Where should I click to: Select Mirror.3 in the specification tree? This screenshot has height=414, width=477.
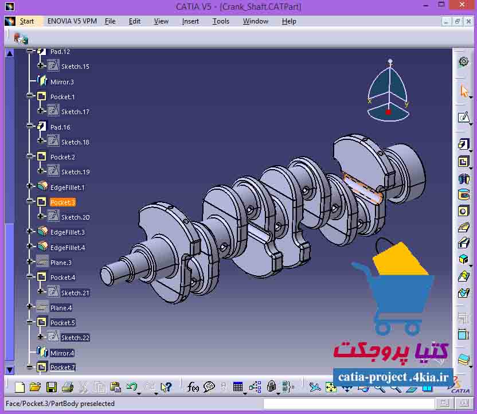(62, 82)
